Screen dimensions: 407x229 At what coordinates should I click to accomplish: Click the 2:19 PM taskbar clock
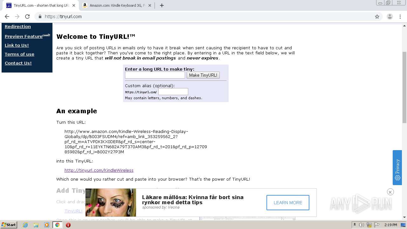pos(390,225)
